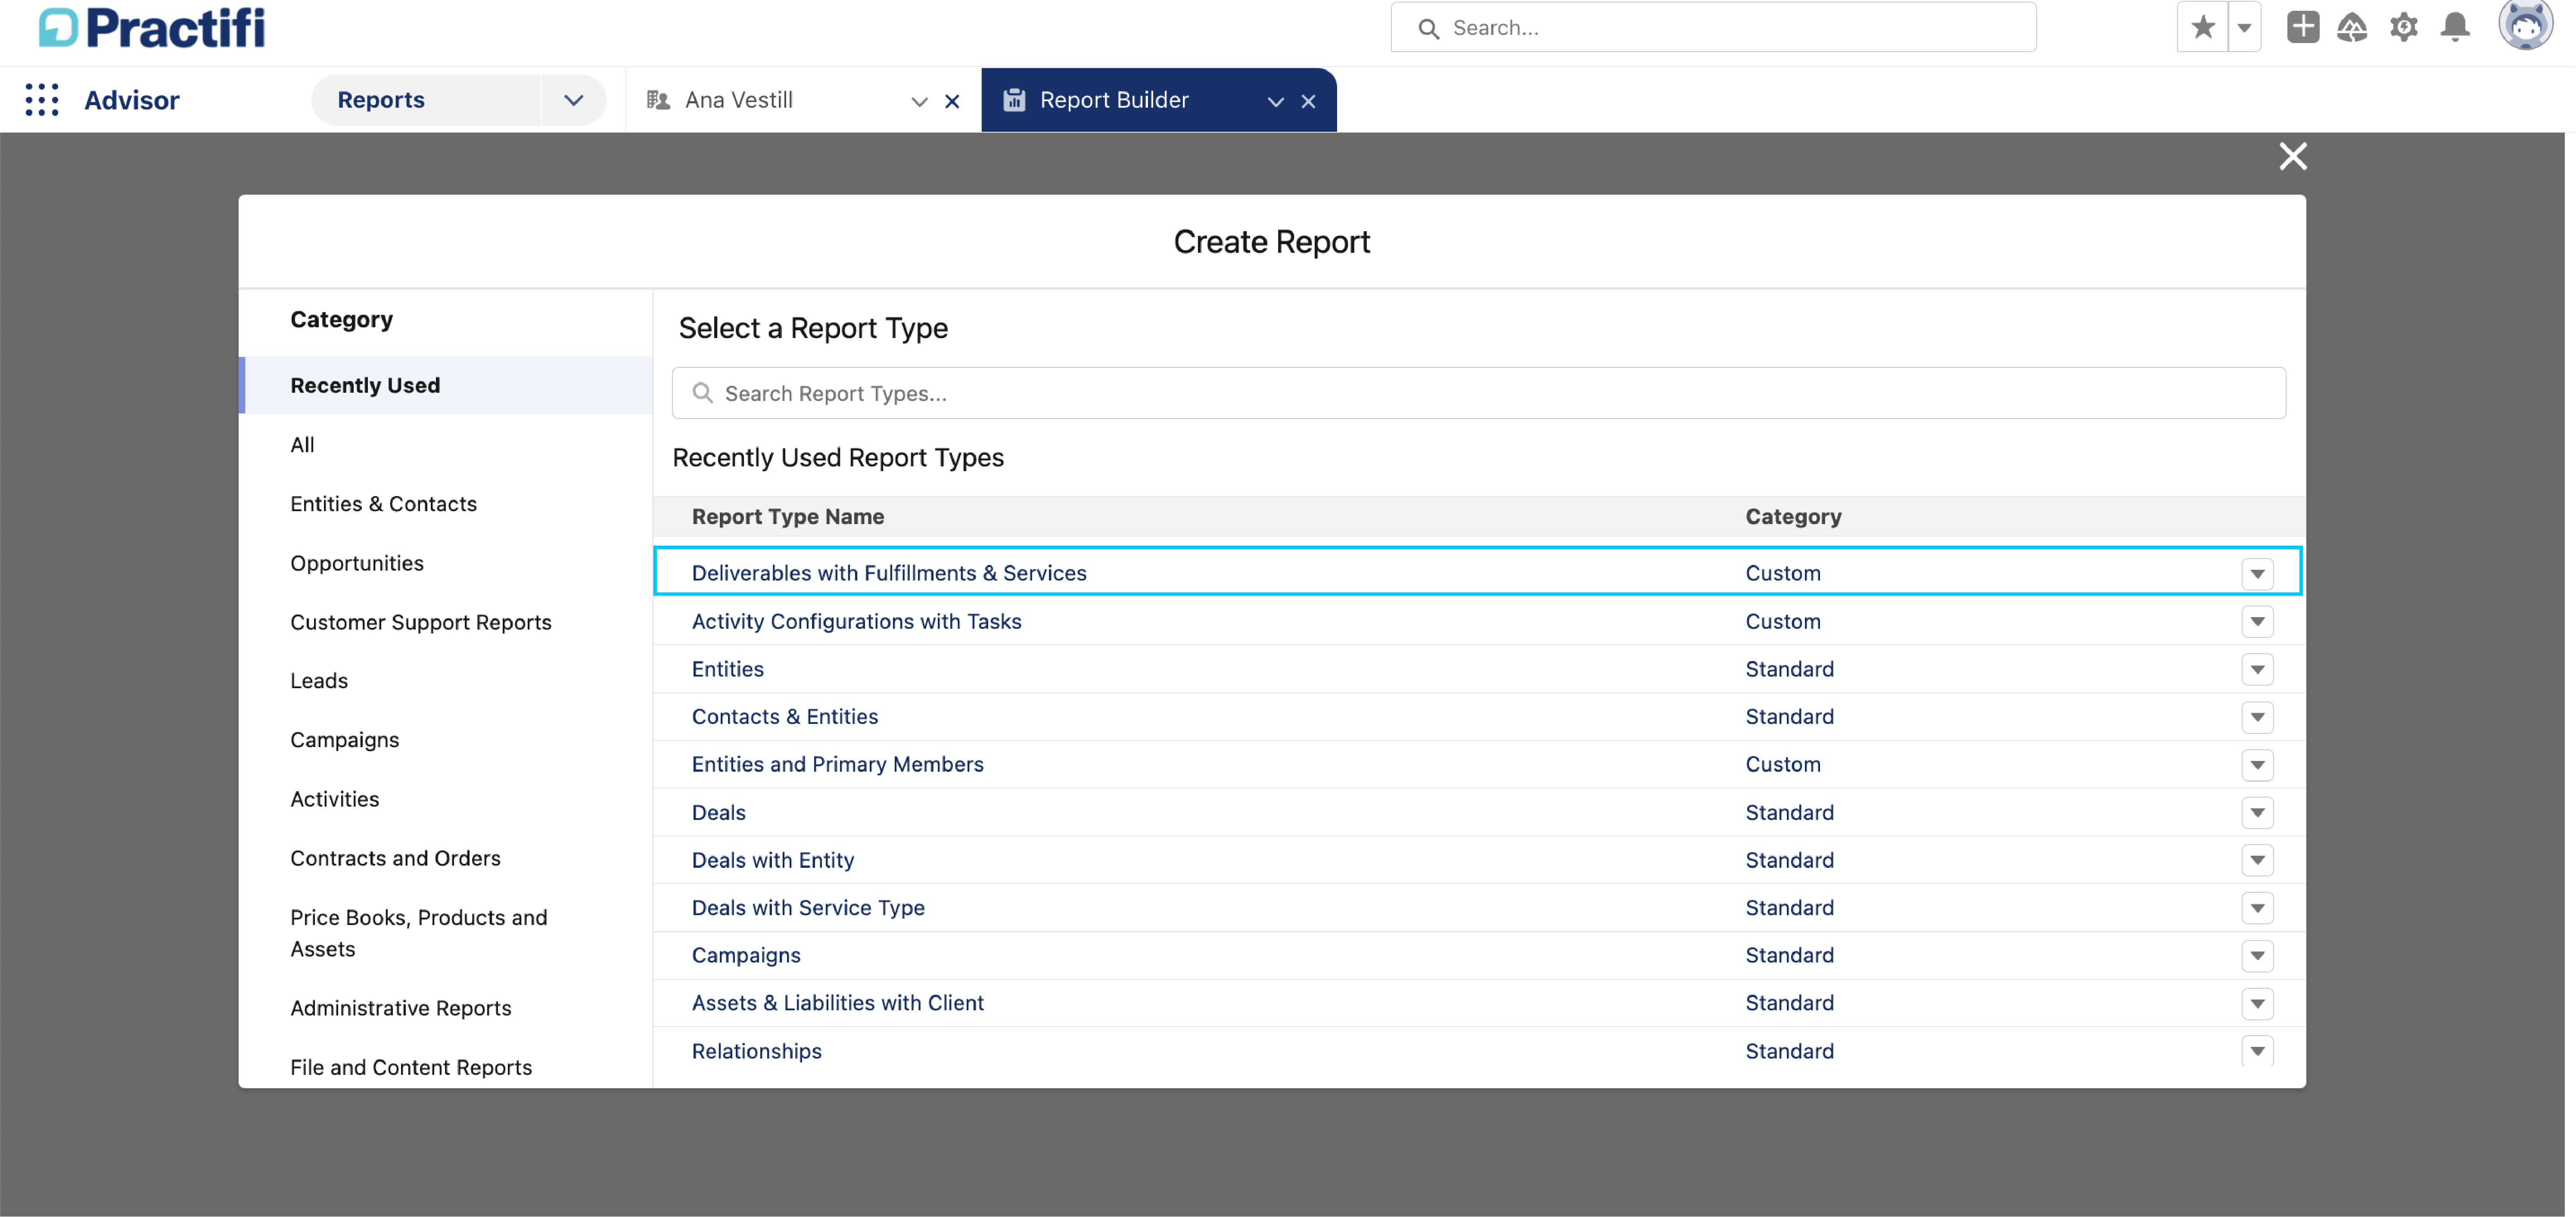This screenshot has height=1217, width=2576.
Task: Click the favorites star icon
Action: pos(2202,27)
